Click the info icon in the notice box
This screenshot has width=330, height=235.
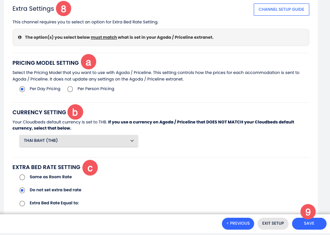tap(20, 38)
